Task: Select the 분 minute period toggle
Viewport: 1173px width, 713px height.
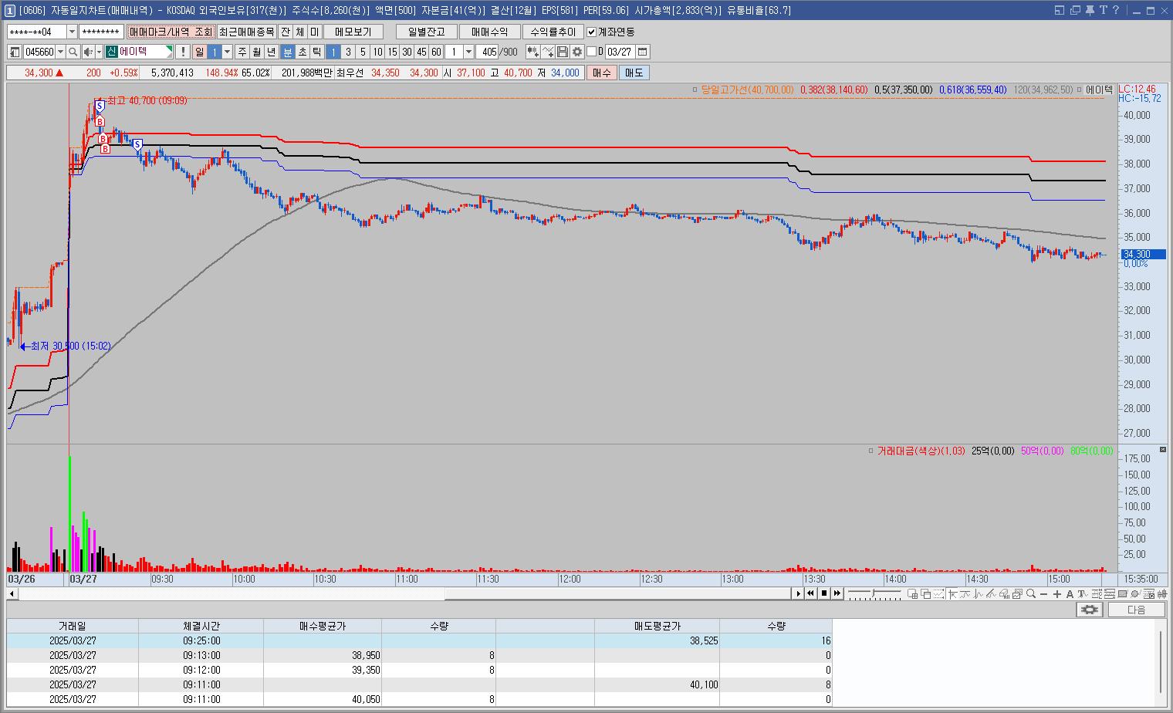Action: (288, 52)
